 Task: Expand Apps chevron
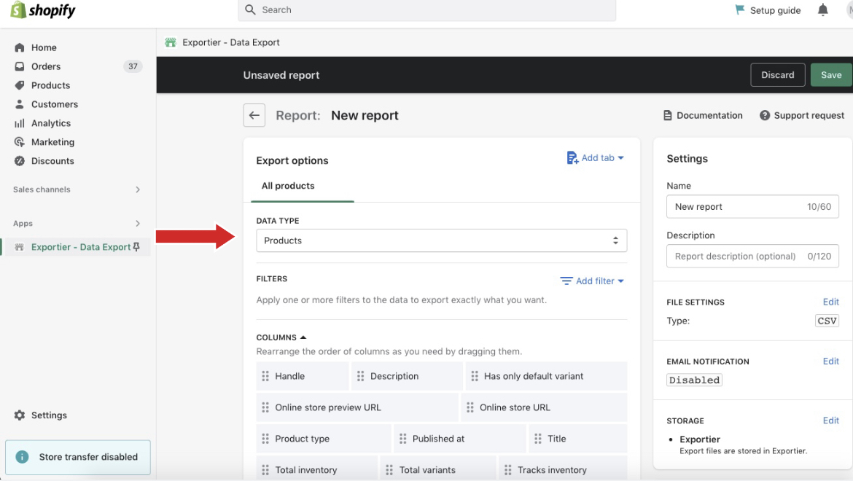tap(138, 224)
